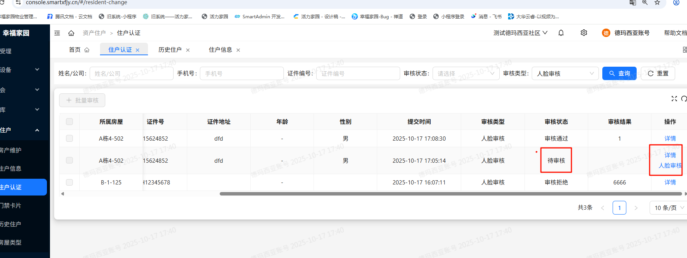The width and height of the screenshot is (687, 258).
Task: Open SmartAdmin 开发 bookmark
Action: [x=259, y=16]
